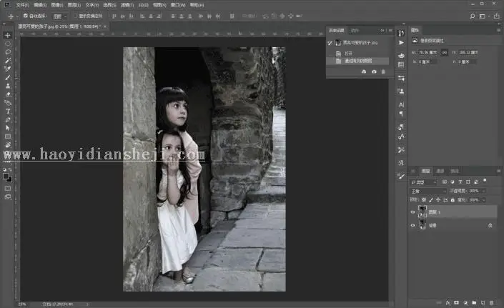Select the Clone Stamp tool

click(x=8, y=86)
